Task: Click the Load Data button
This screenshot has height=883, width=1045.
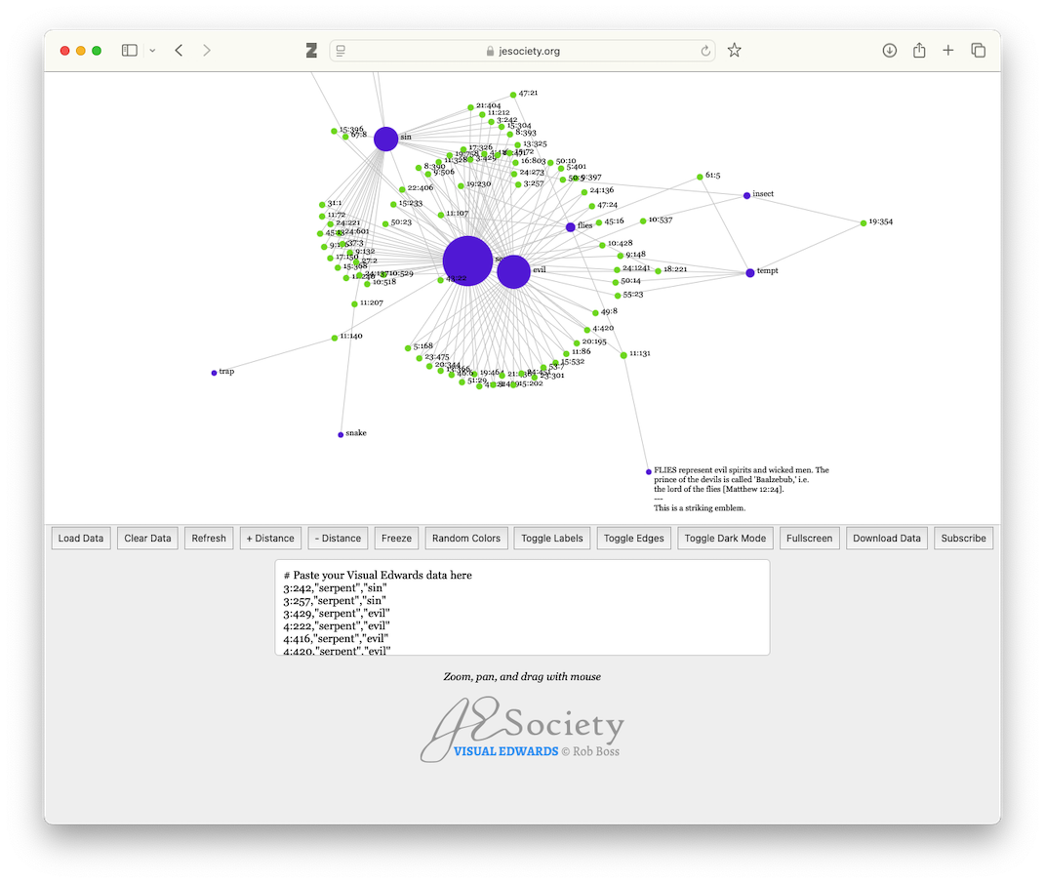Action: (81, 539)
